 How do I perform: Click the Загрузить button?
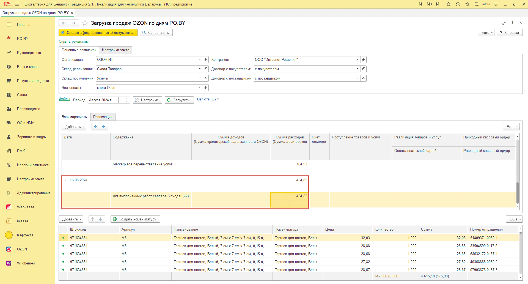[x=179, y=100]
